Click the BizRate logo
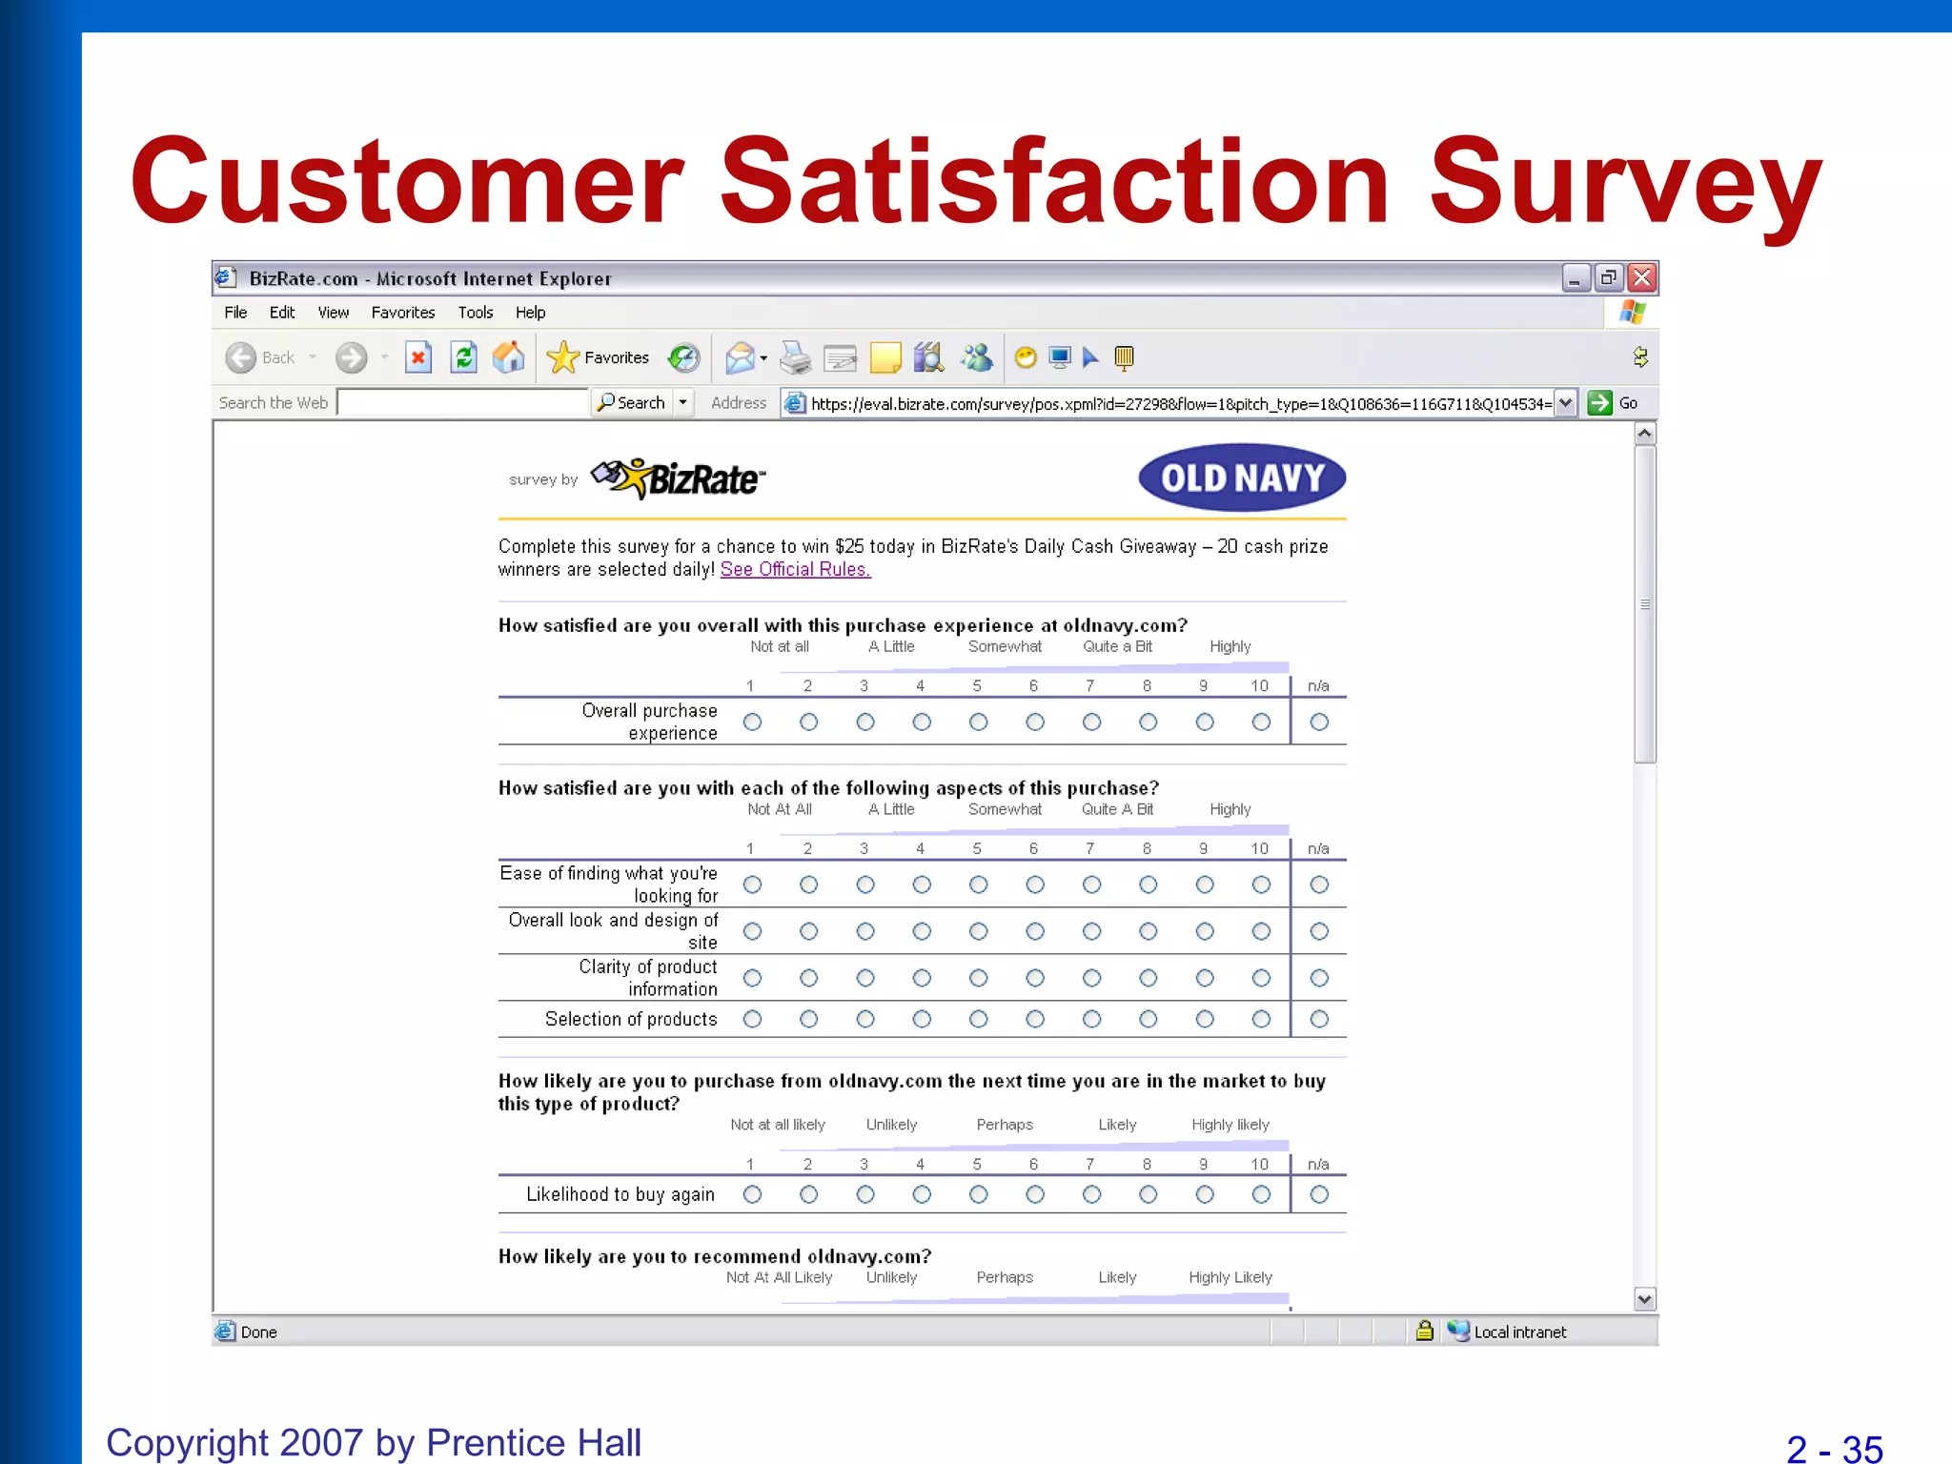 [x=678, y=478]
